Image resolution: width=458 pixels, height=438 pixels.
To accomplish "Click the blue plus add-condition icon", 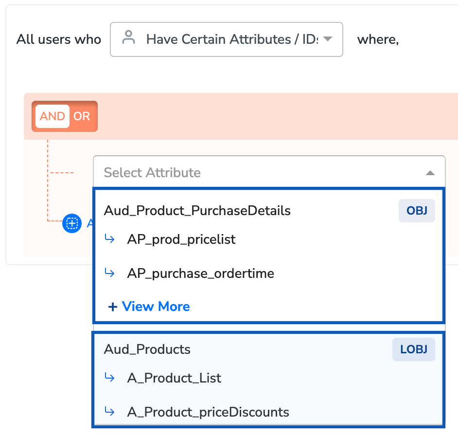I will 72,223.
